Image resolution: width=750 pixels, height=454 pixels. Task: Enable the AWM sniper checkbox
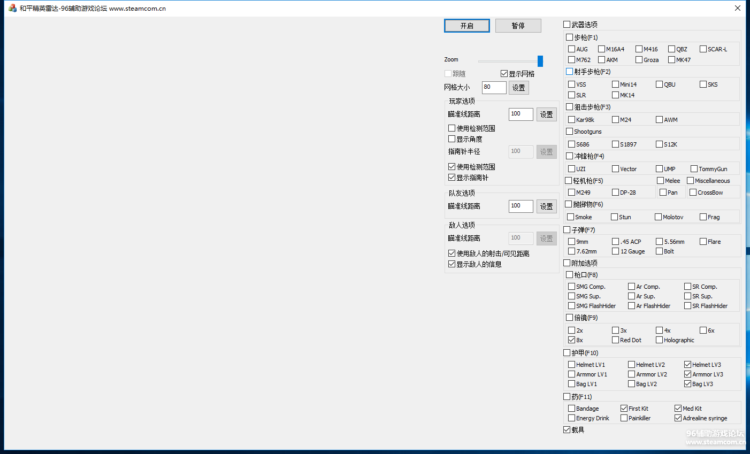tap(659, 120)
